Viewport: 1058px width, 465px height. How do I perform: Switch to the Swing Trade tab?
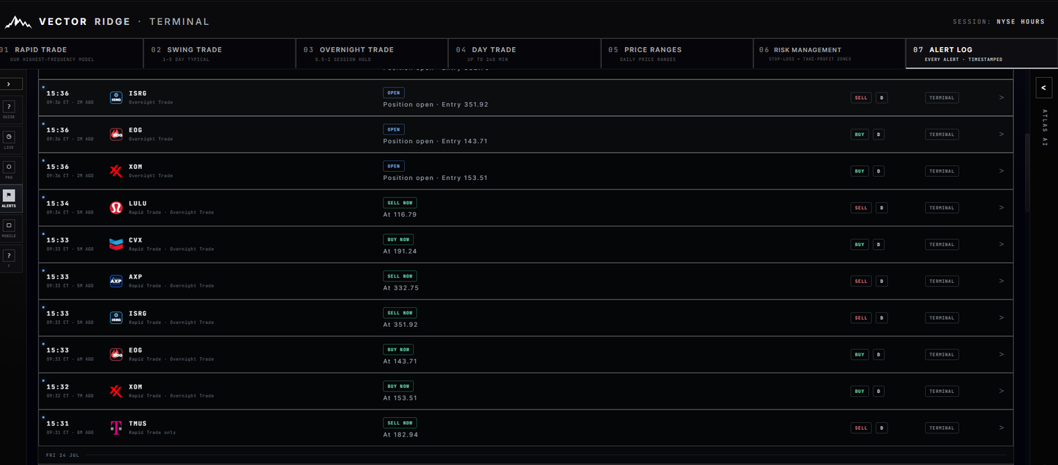coord(220,54)
